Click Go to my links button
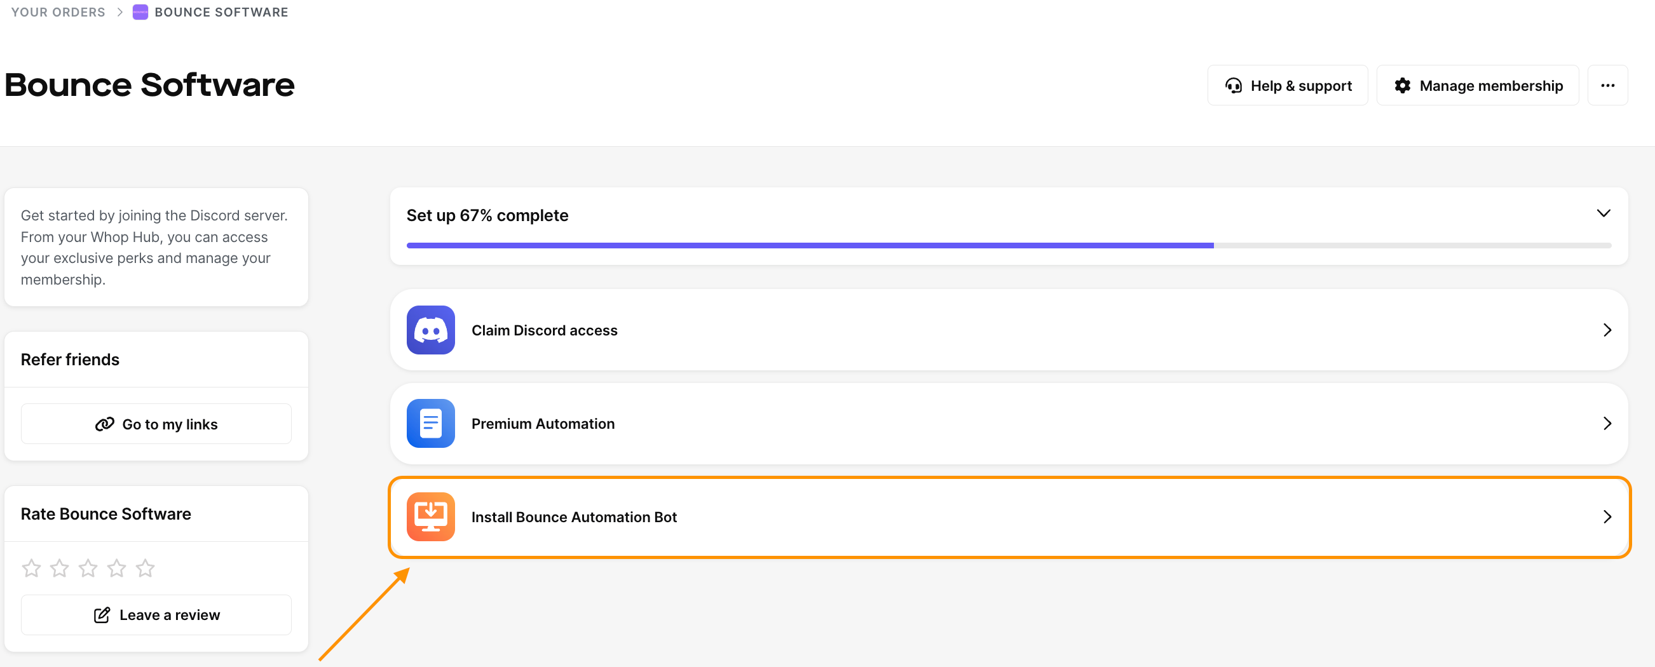 point(156,424)
